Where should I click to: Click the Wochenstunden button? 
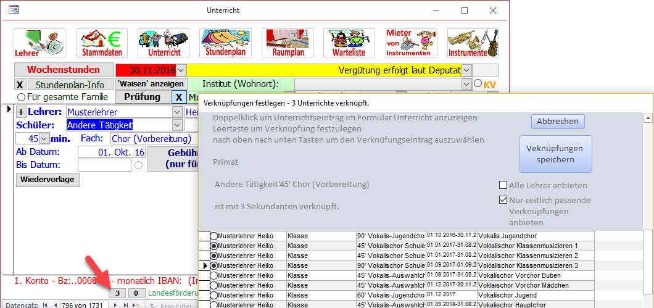[x=64, y=70]
